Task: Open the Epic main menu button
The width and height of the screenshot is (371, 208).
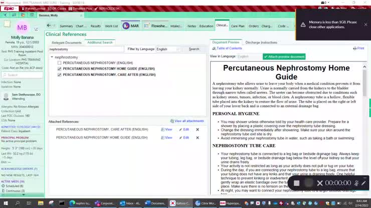Action: pos(10,8)
